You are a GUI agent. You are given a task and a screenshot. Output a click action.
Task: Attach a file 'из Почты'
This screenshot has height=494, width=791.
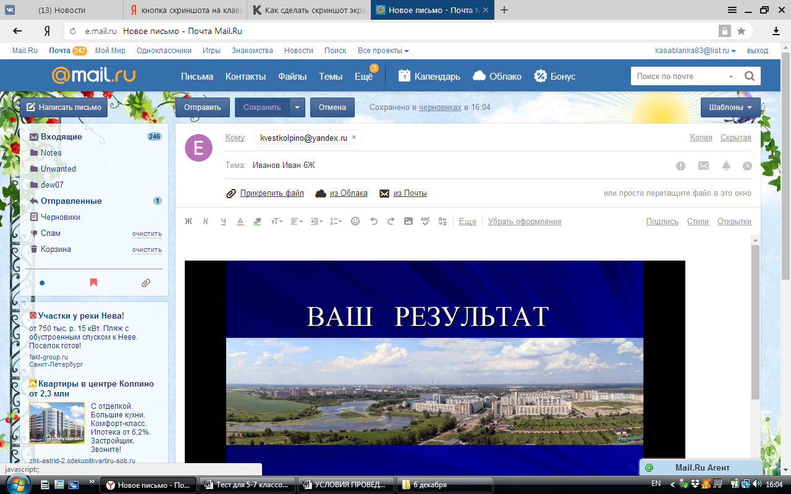(x=410, y=193)
